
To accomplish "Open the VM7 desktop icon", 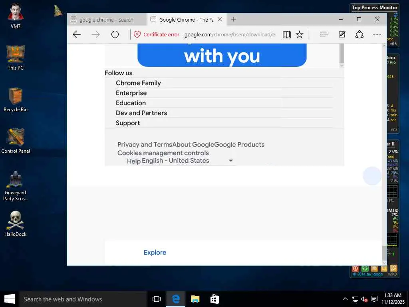I will pos(16,16).
